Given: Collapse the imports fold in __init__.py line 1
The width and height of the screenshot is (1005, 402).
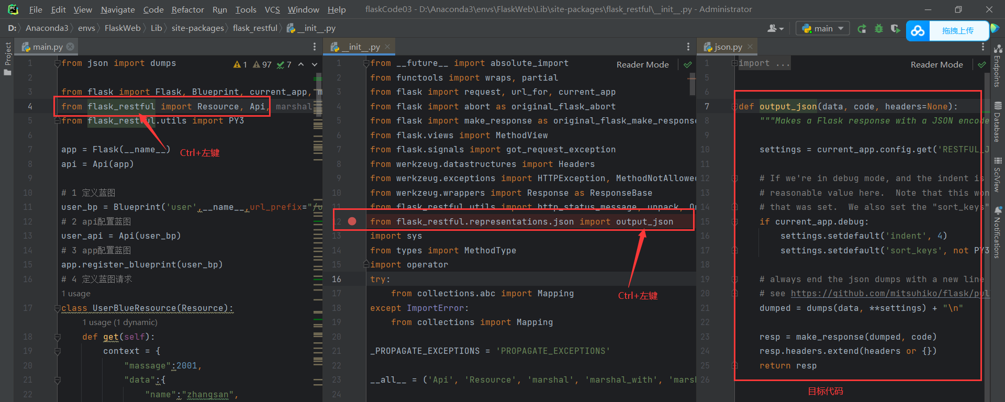Looking at the screenshot, I should point(366,64).
